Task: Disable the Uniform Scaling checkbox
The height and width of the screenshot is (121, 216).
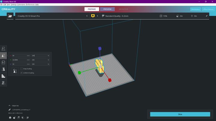Action: pos(21,73)
